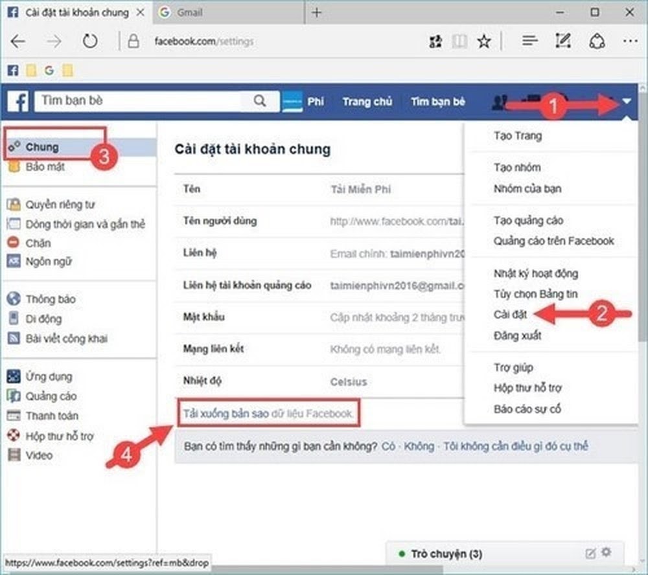Screen dimensions: 648x575
Task: Click browser refresh icon
Action: pyautogui.click(x=89, y=41)
